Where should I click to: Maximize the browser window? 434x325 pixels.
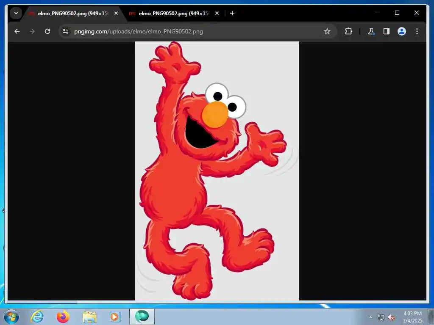(397, 13)
